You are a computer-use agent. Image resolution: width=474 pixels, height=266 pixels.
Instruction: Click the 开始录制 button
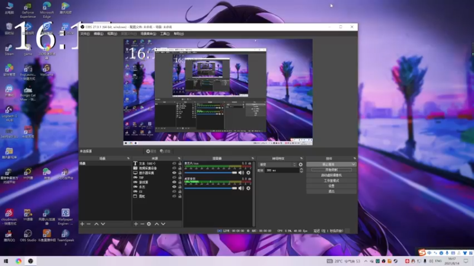[x=331, y=170]
